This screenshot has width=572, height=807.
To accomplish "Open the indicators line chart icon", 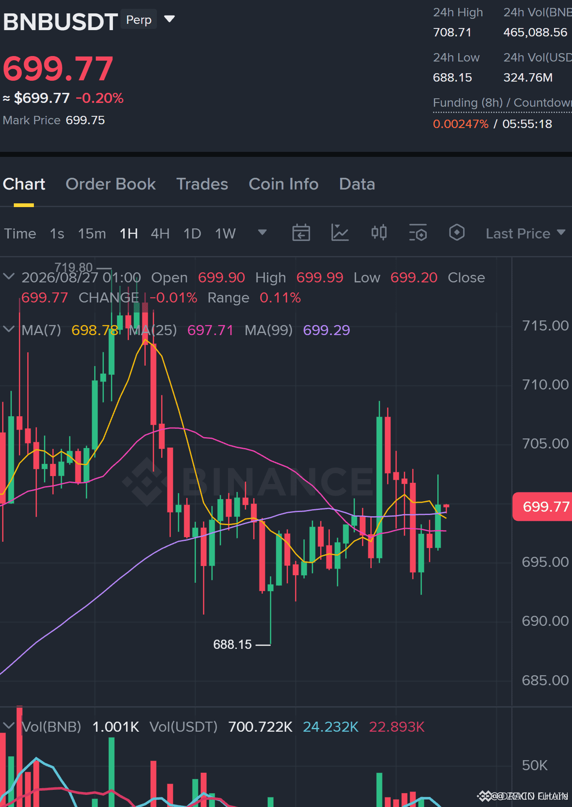I will [x=340, y=233].
